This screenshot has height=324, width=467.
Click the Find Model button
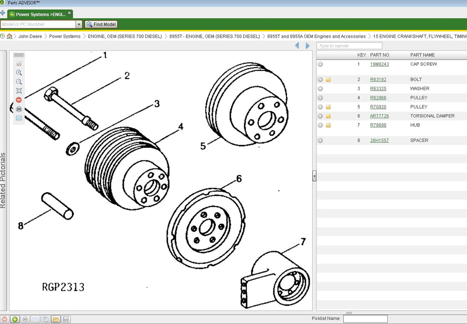tap(101, 24)
